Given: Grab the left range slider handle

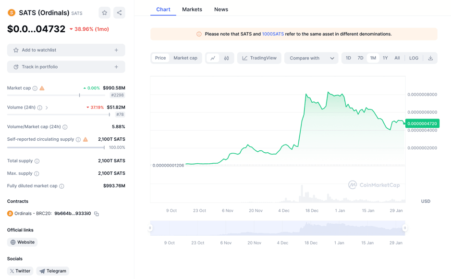Looking at the screenshot, I should click(150, 228).
